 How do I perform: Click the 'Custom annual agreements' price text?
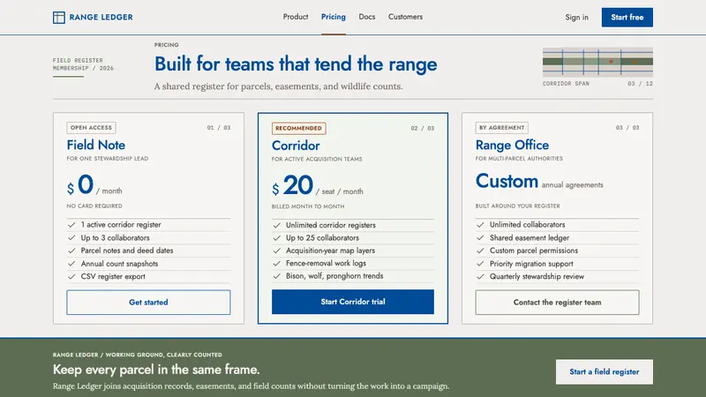[539, 182]
